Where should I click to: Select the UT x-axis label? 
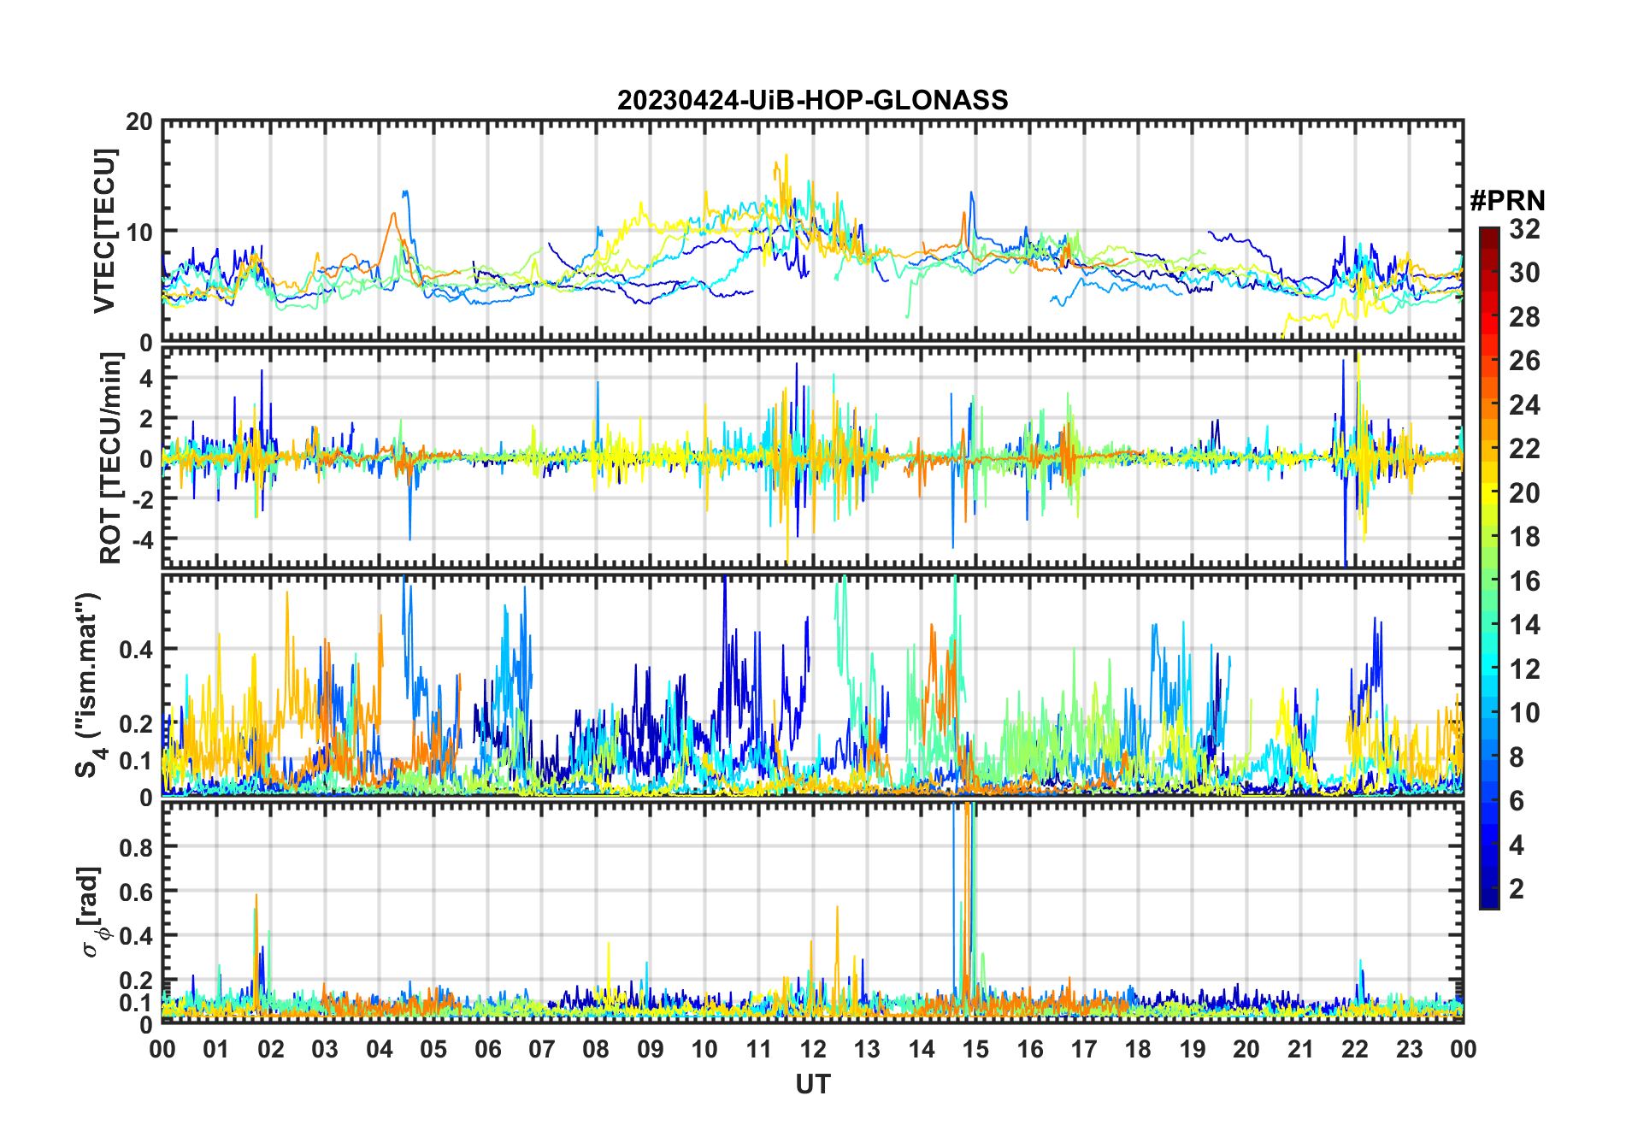[x=812, y=1084]
